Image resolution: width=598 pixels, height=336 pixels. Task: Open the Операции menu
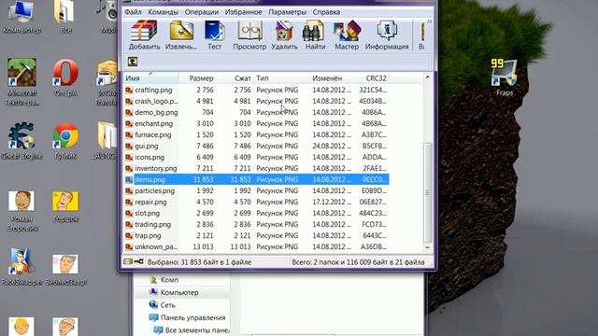tap(202, 12)
